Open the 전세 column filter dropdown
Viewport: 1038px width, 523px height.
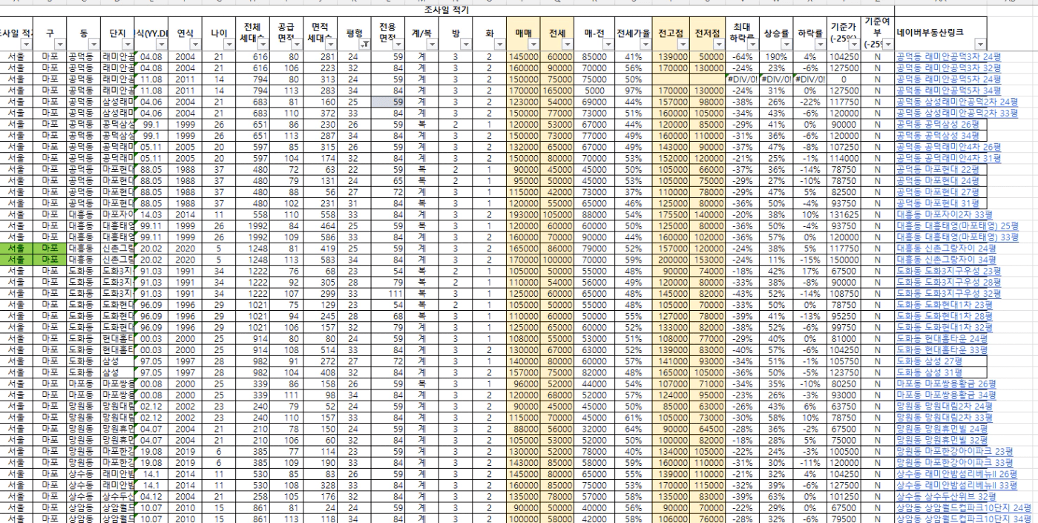[568, 45]
